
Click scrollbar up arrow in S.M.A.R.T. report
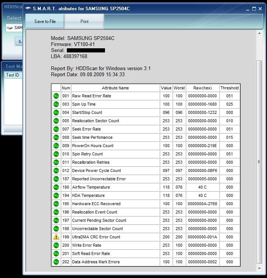(x=259, y=33)
